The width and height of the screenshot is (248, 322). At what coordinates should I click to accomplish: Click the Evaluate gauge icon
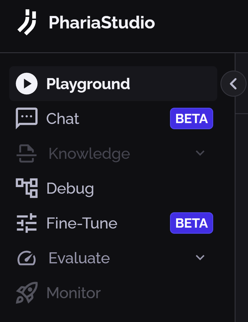tap(26, 258)
